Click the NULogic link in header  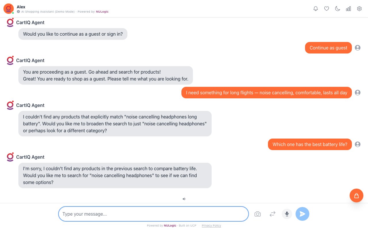[x=102, y=12]
